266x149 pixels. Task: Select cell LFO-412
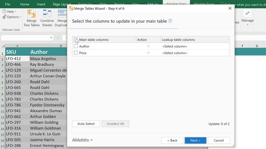[17, 59]
